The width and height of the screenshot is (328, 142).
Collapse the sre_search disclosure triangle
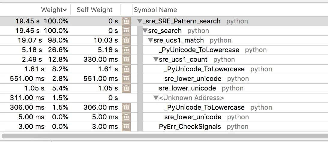(145, 31)
